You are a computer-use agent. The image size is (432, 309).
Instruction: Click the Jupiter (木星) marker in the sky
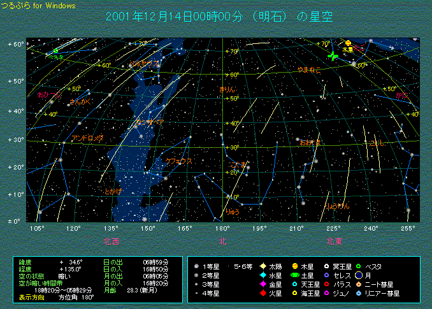tap(348, 43)
